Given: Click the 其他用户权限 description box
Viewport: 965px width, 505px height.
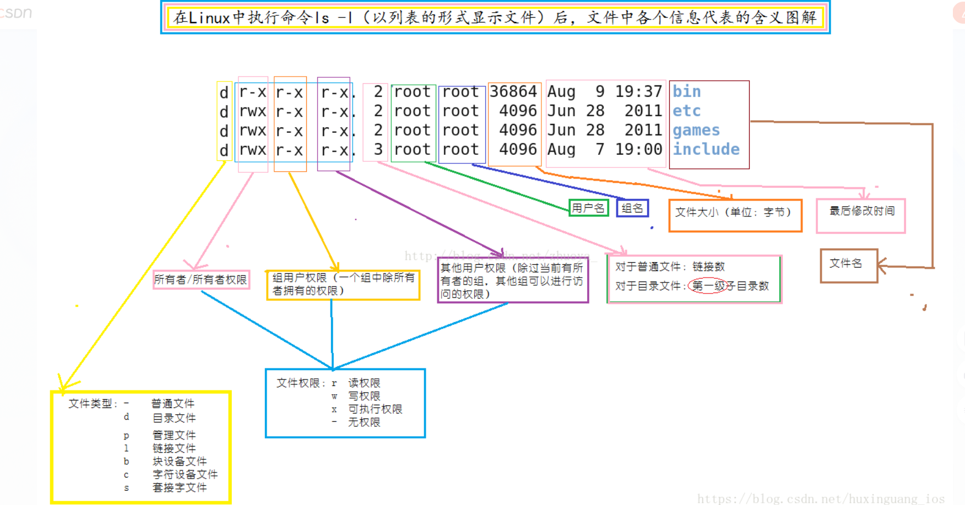Looking at the screenshot, I should 513,281.
